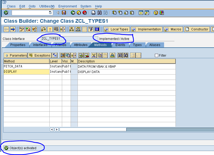
Task: Switch to the Attributes tab
Action: [x=80, y=45]
